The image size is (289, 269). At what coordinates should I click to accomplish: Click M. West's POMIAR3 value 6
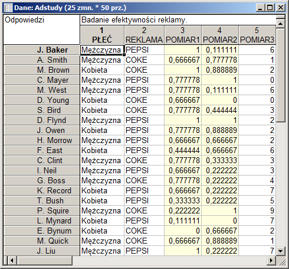pyautogui.click(x=257, y=90)
